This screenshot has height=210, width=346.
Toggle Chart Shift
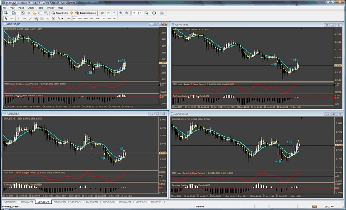(x=140, y=13)
